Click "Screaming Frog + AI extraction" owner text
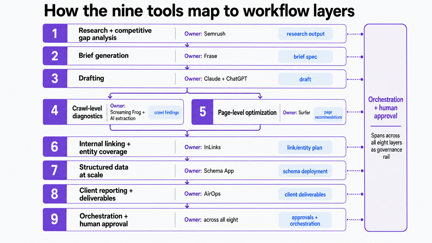The width and height of the screenshot is (432, 243). coord(128,115)
